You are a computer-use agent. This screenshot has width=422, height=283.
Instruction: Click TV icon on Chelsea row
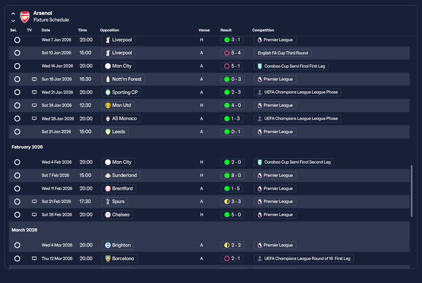click(x=34, y=215)
